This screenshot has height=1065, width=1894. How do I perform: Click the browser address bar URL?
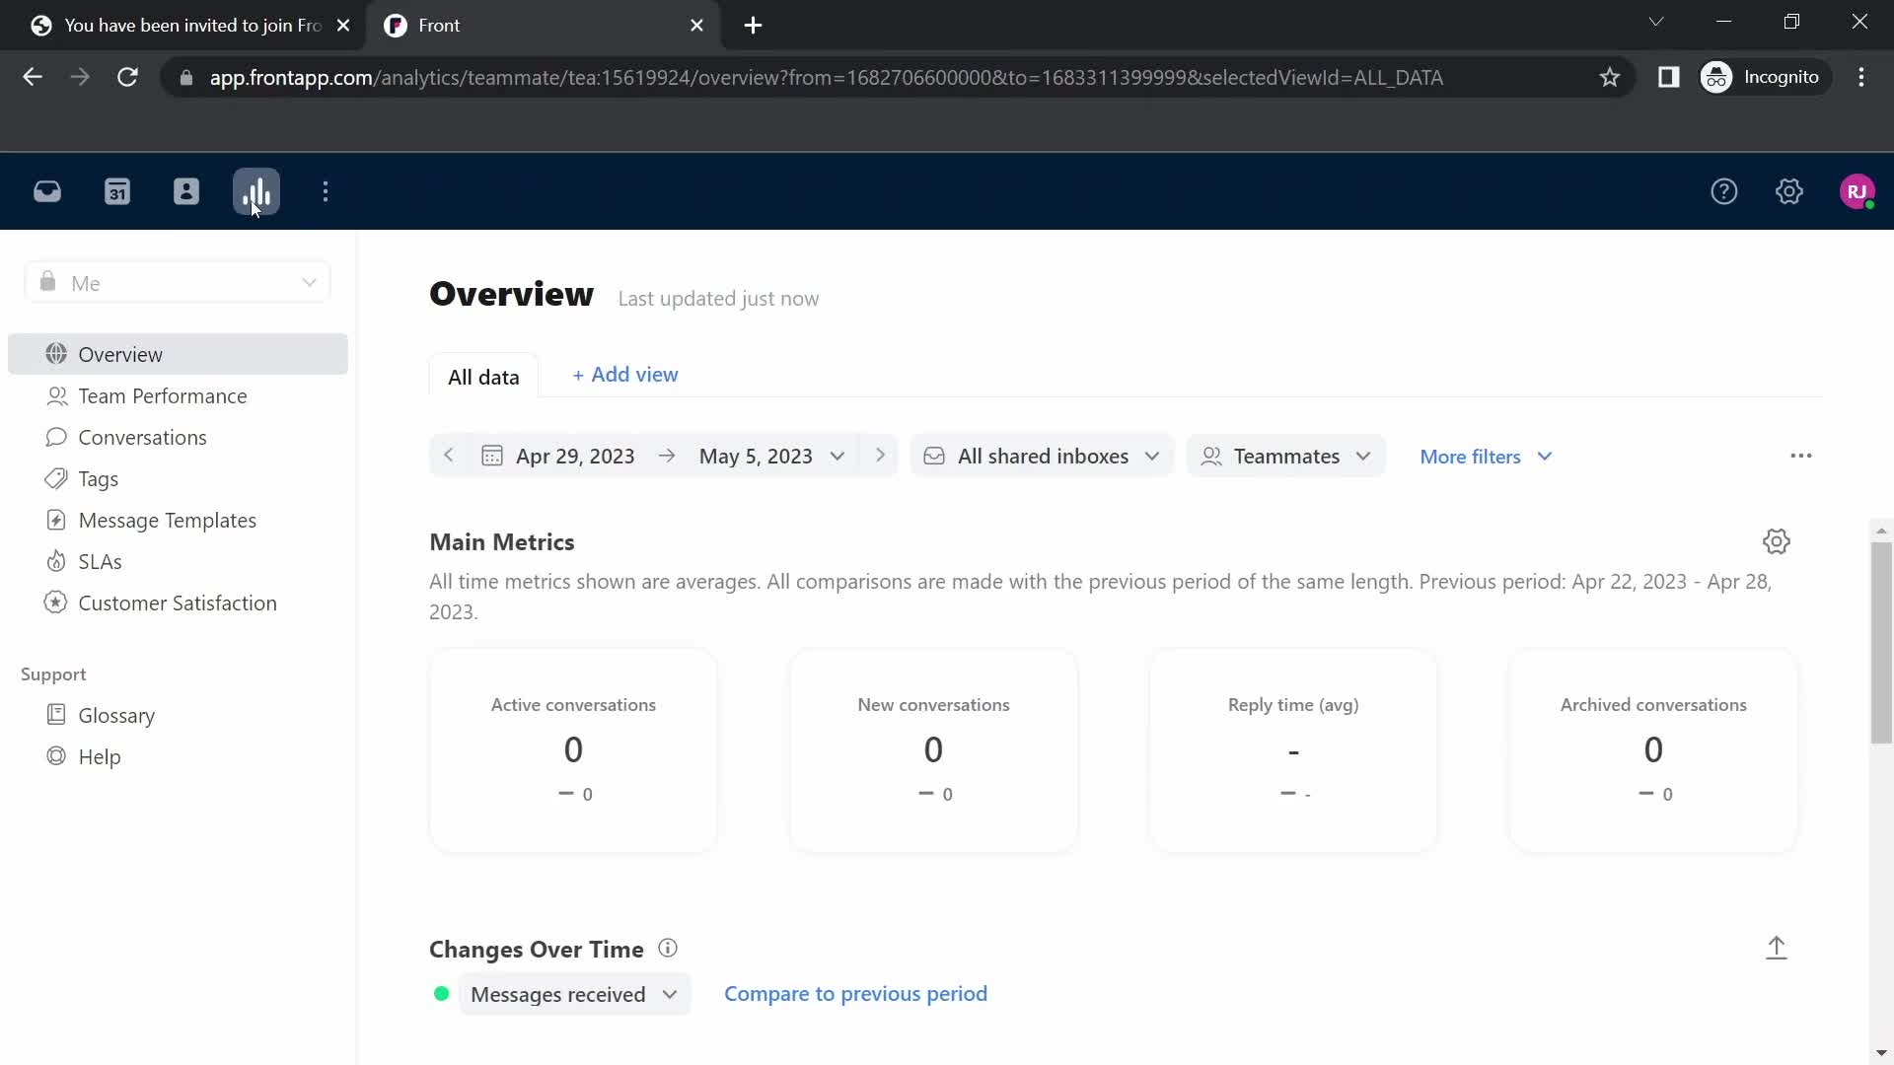tap(826, 77)
